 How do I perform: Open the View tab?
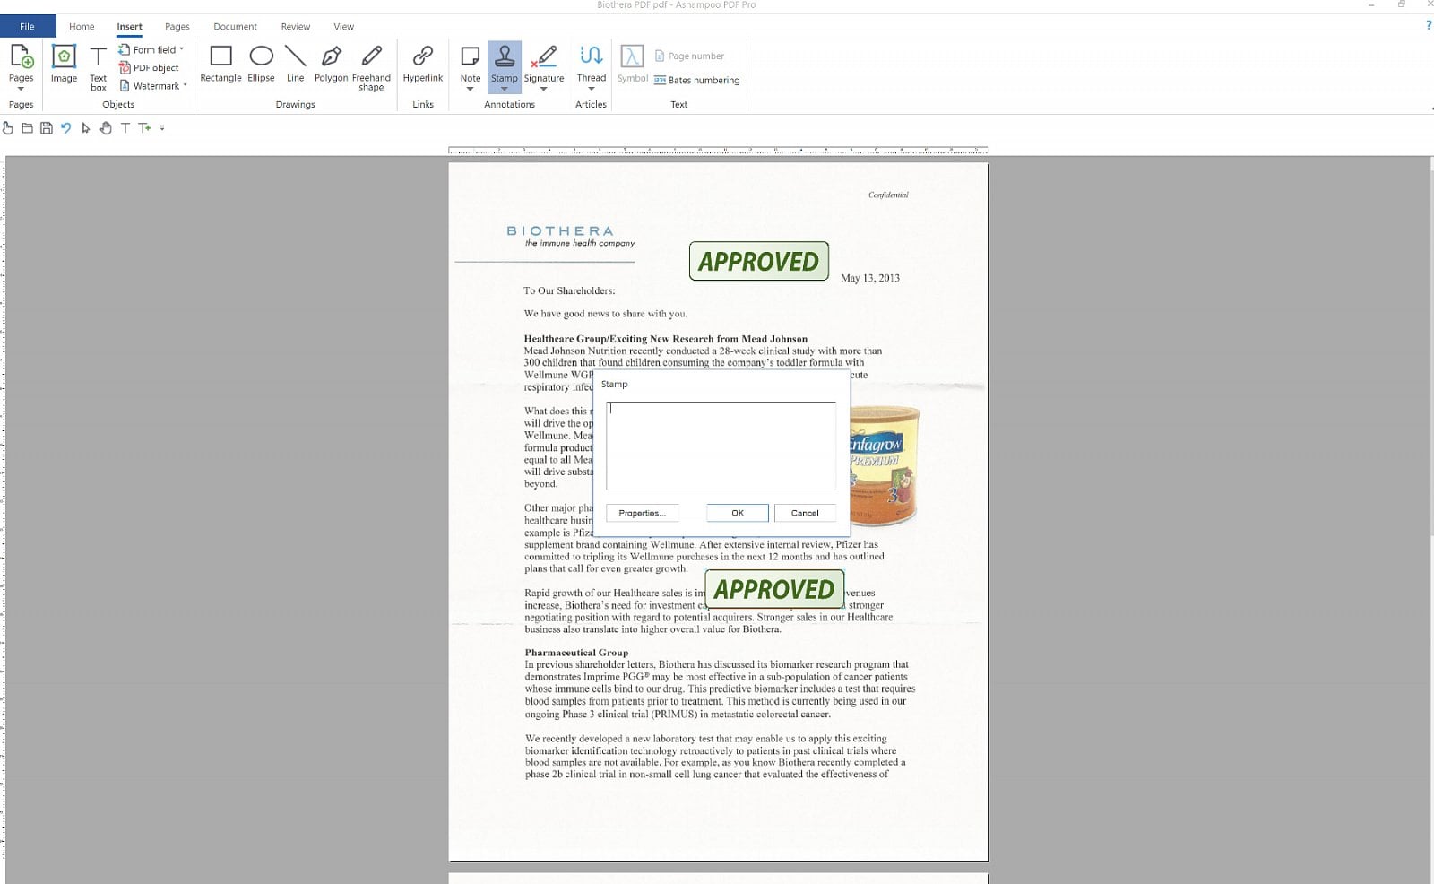[344, 27]
